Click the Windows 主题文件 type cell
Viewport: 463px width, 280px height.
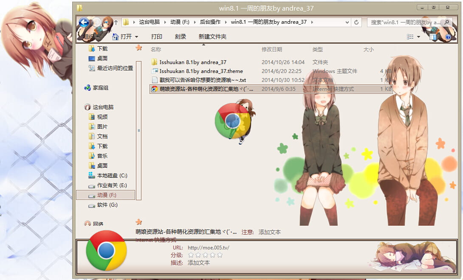click(335, 71)
